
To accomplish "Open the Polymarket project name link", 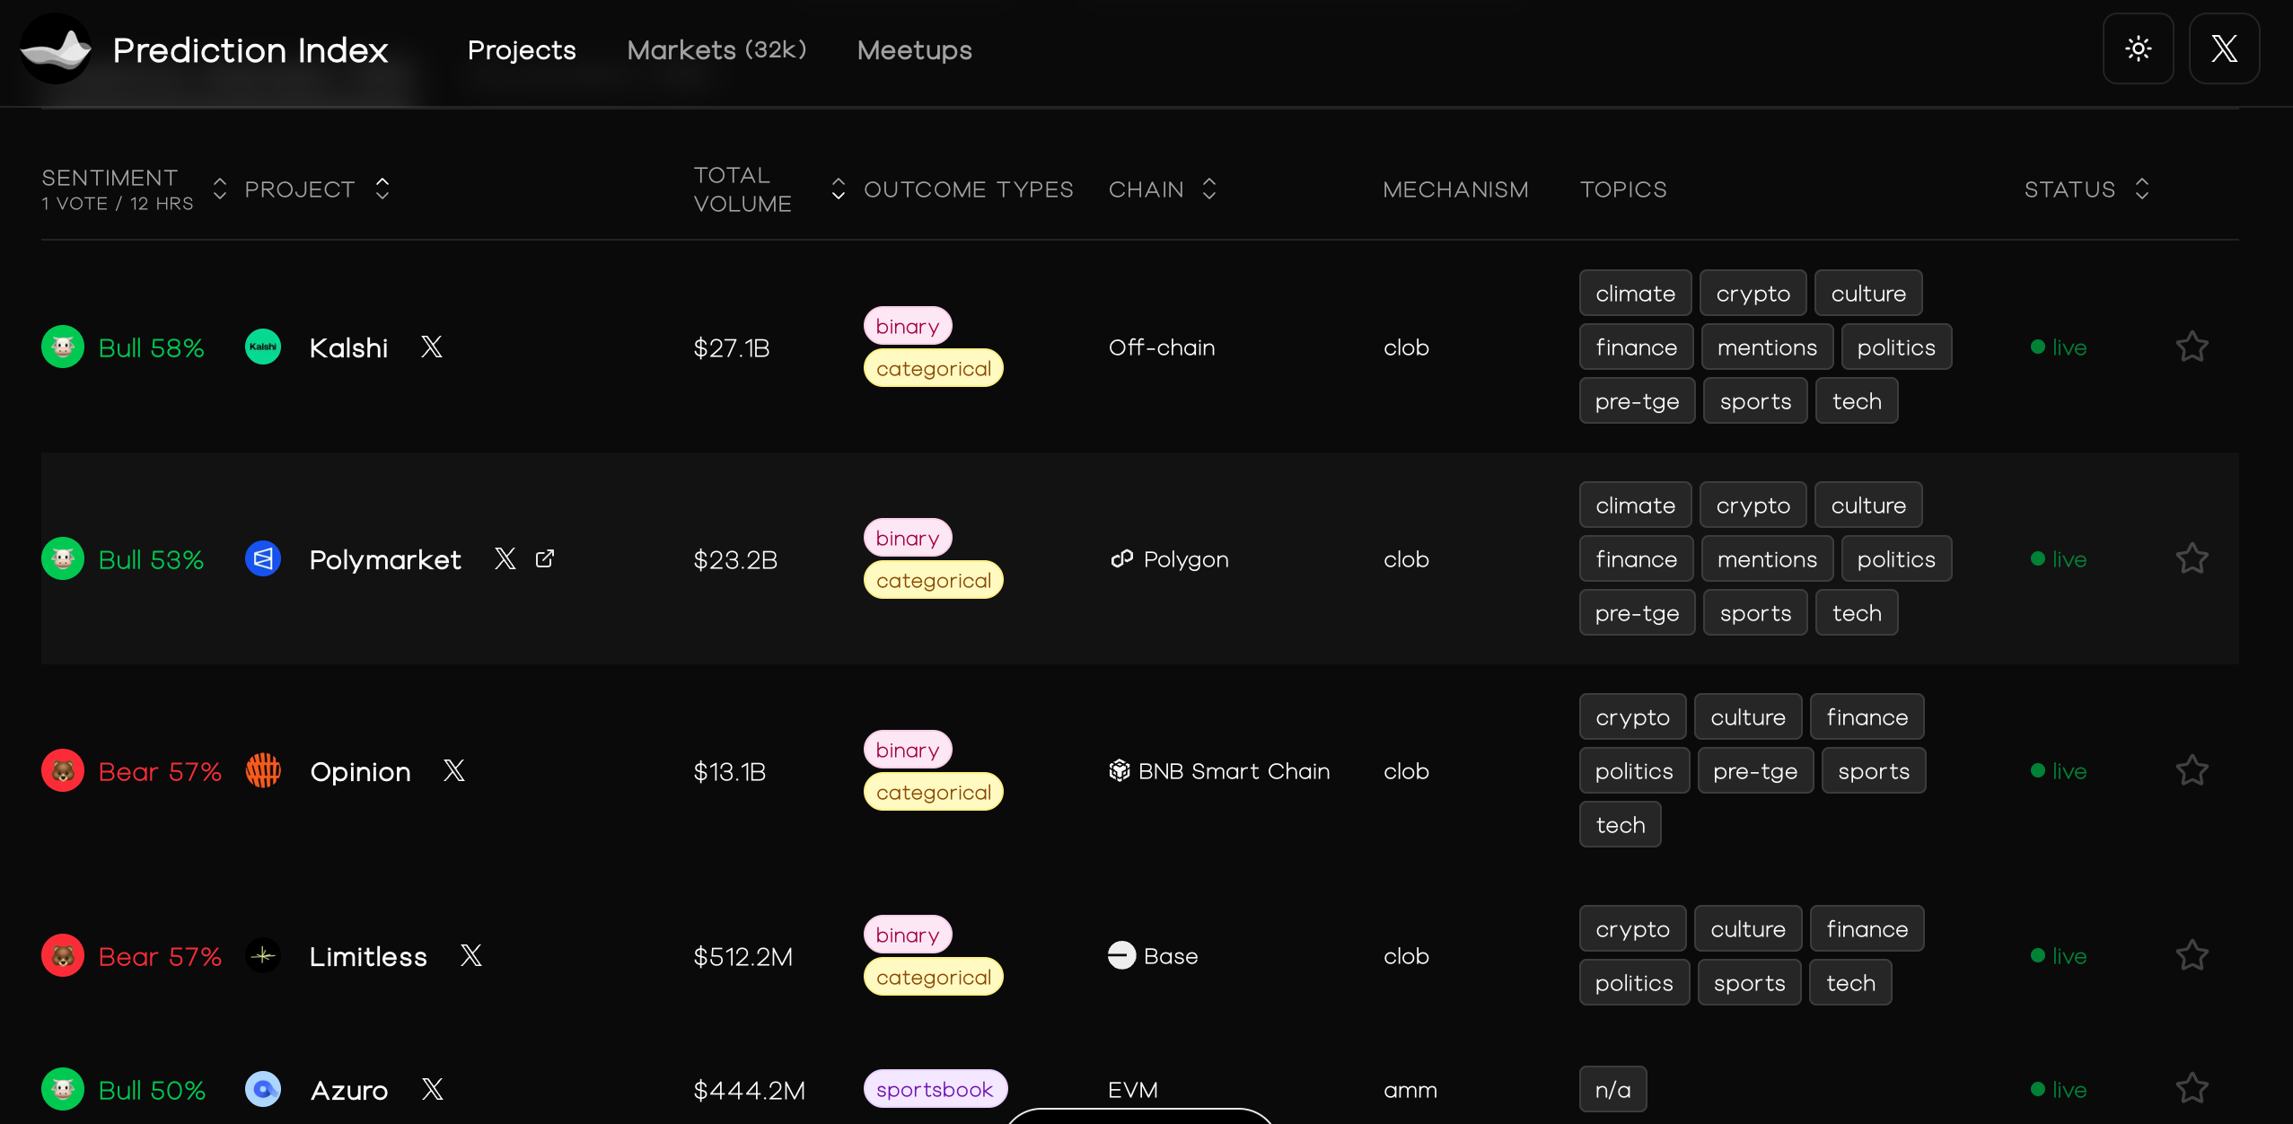I will click(x=385, y=560).
